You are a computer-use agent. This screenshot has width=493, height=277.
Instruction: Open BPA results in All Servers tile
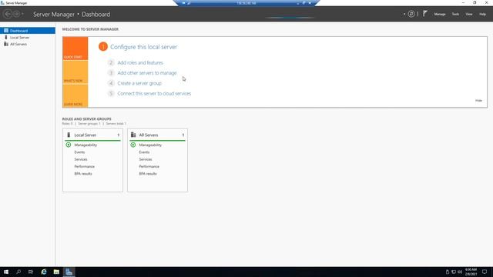click(x=148, y=174)
